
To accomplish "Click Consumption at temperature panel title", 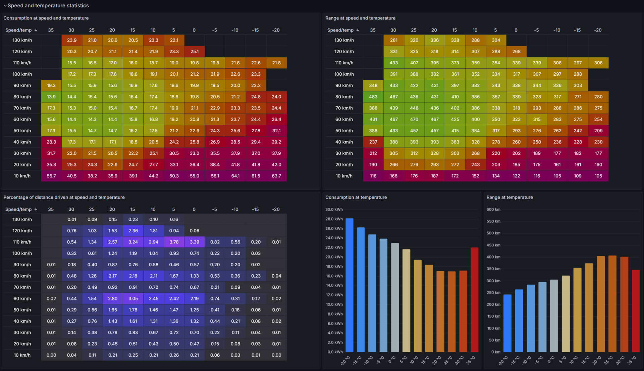I will (356, 197).
